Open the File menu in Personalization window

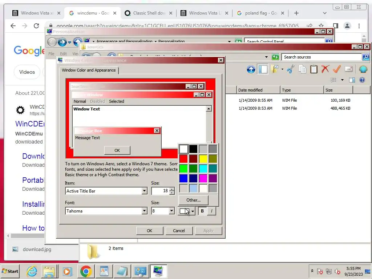click(51, 54)
